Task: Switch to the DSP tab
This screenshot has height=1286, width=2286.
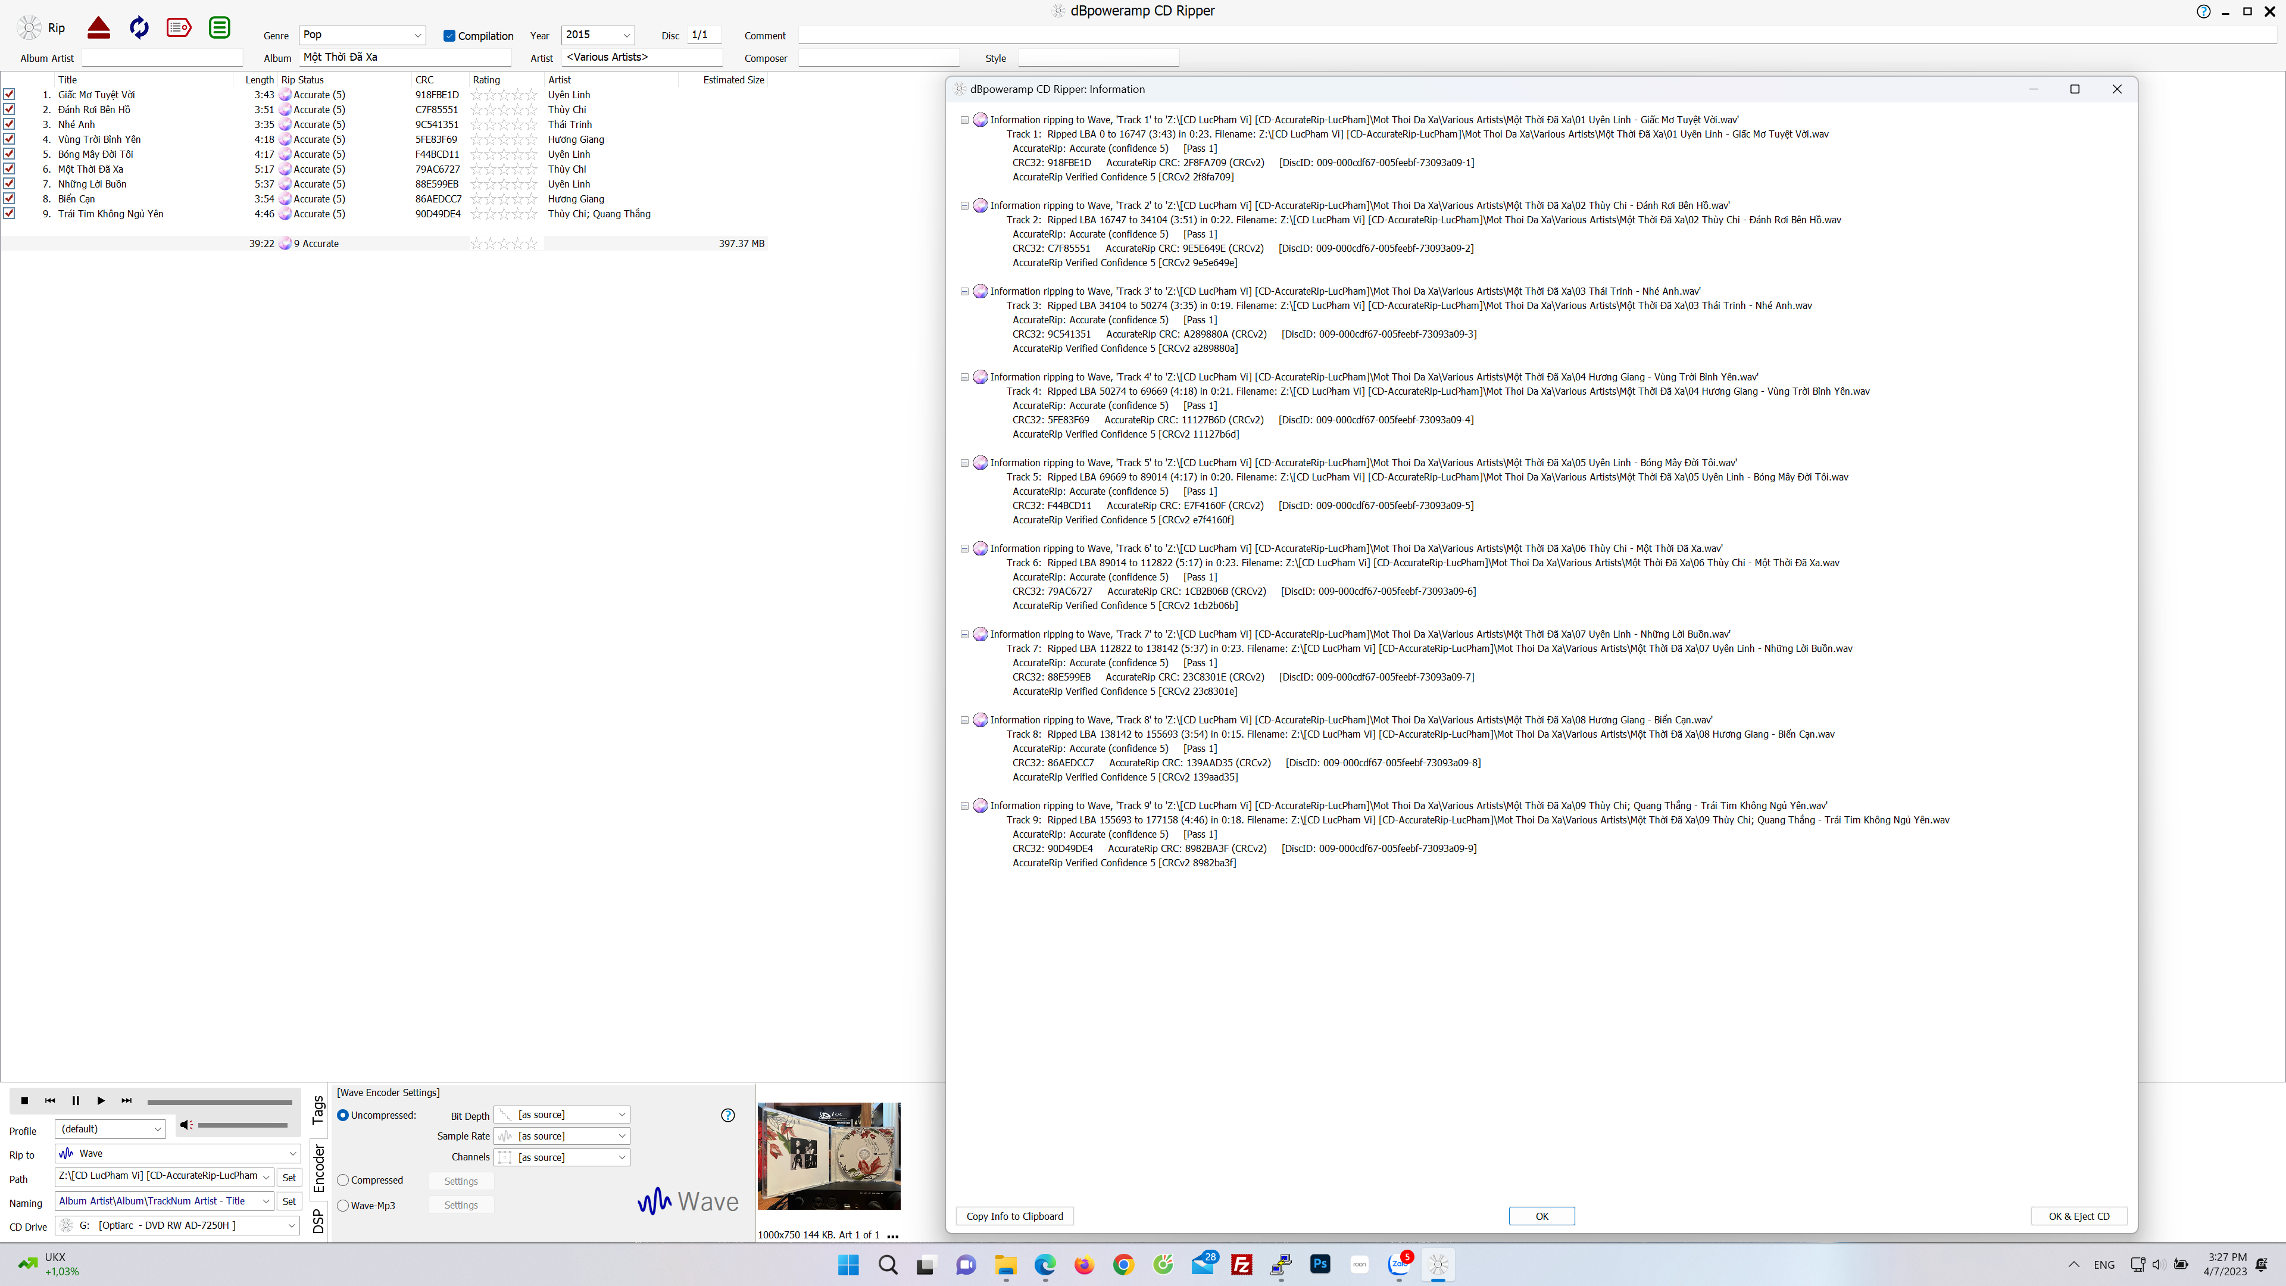Action: pos(318,1221)
